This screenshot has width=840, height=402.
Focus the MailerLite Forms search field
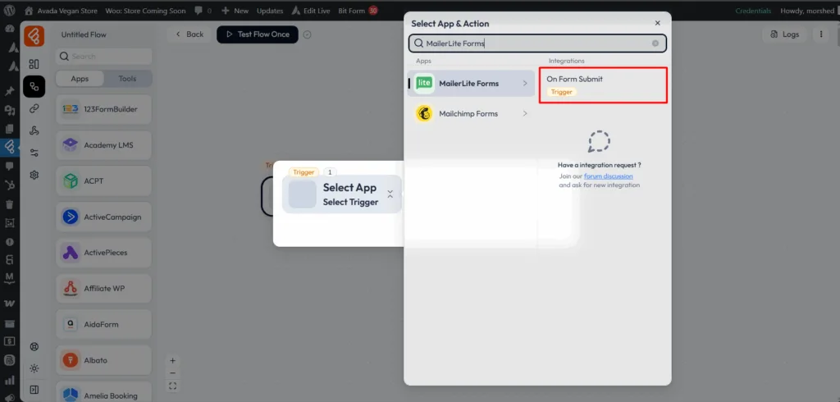click(x=537, y=43)
